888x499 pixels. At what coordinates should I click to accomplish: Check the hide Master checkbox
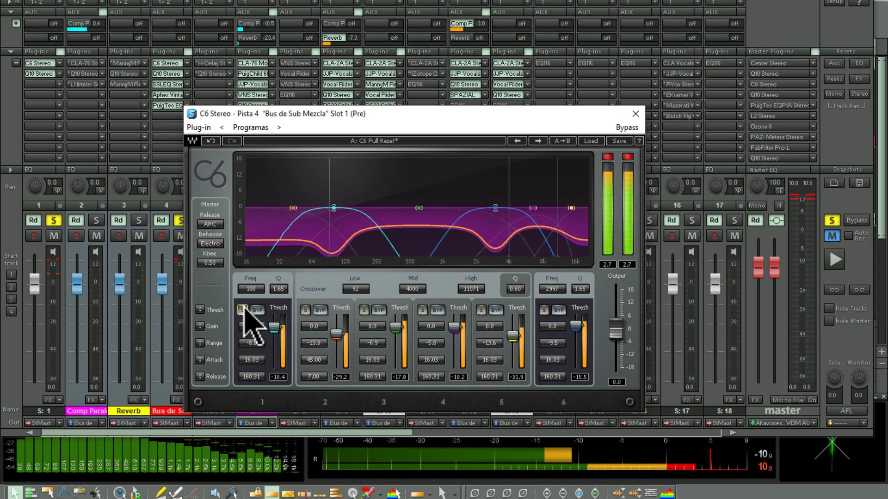[x=829, y=321]
